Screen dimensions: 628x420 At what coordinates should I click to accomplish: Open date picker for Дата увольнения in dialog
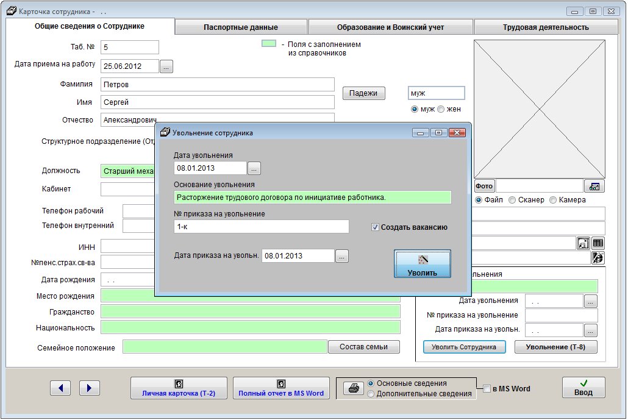pos(254,168)
